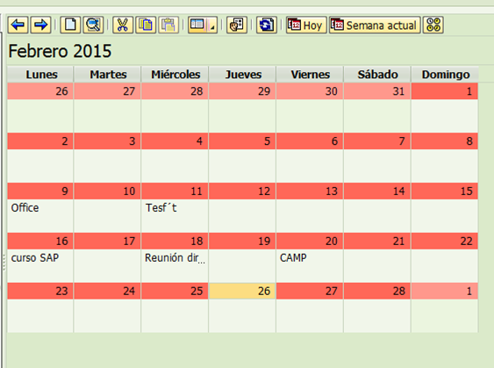
Task: Select day 8 header
Action: pos(445,141)
